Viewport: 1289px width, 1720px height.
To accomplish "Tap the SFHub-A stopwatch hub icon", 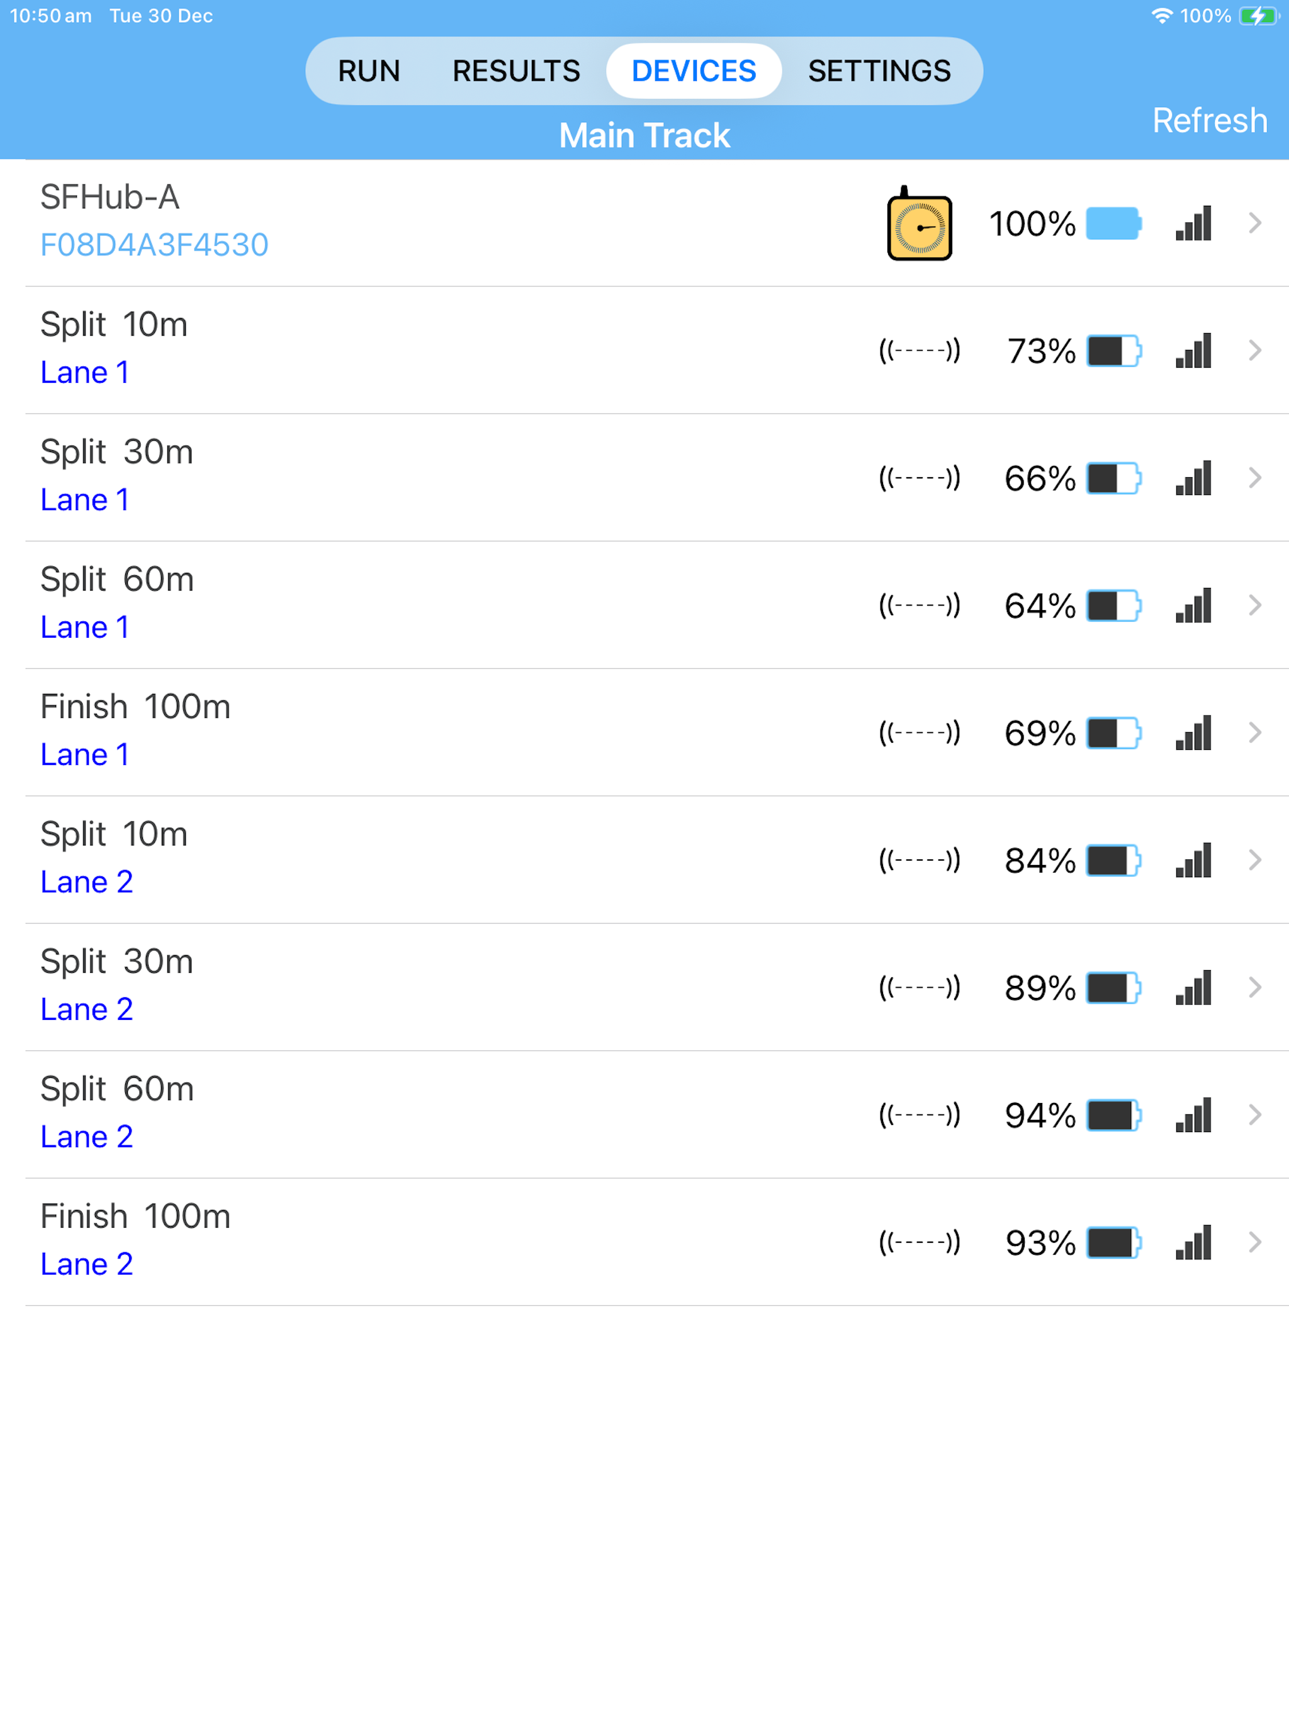I will (x=919, y=223).
